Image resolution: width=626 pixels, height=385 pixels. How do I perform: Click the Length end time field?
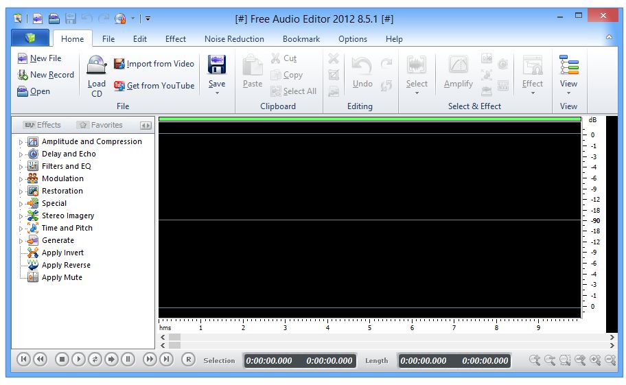(x=485, y=361)
